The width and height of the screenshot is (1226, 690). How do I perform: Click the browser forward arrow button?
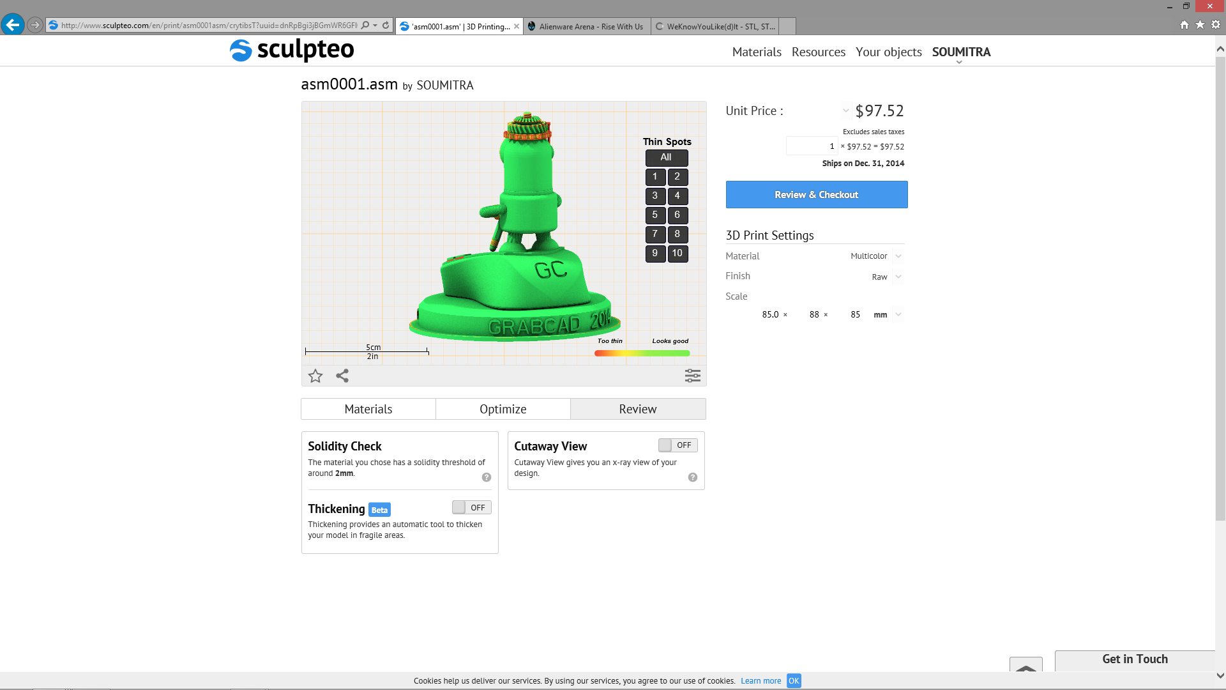35,25
